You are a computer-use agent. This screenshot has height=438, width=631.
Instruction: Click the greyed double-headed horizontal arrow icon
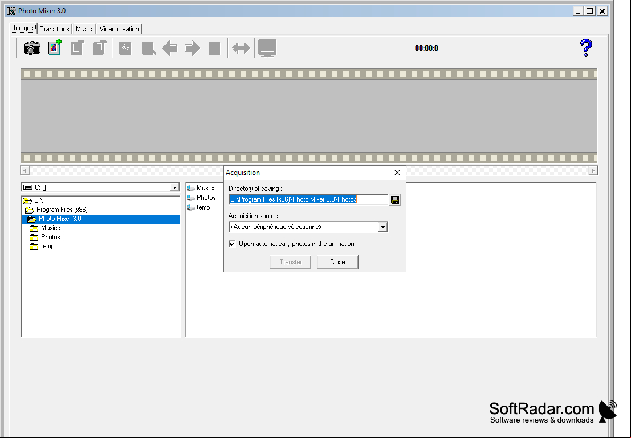click(241, 48)
